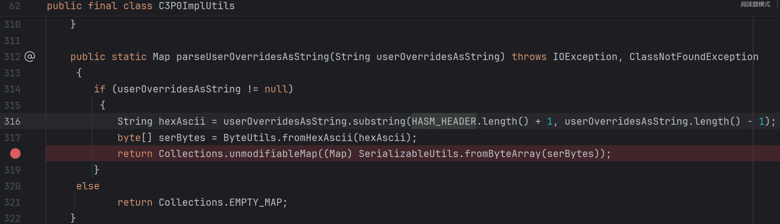Click the serBytes variable declaration
This screenshot has width=780, height=224.
point(182,138)
